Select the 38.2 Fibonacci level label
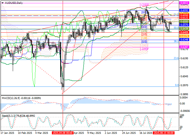The image size is (190, 136). click(x=176, y=41)
